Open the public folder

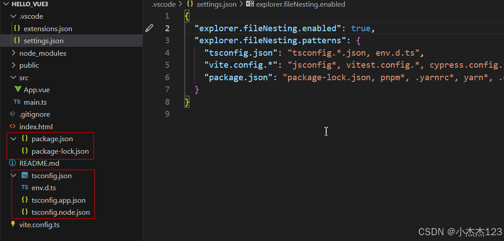(29, 65)
